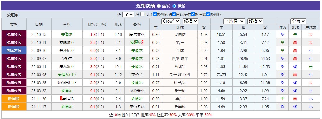Click the handicap 四/四球半
The width and height of the screenshot is (322, 119).
pos(180,59)
